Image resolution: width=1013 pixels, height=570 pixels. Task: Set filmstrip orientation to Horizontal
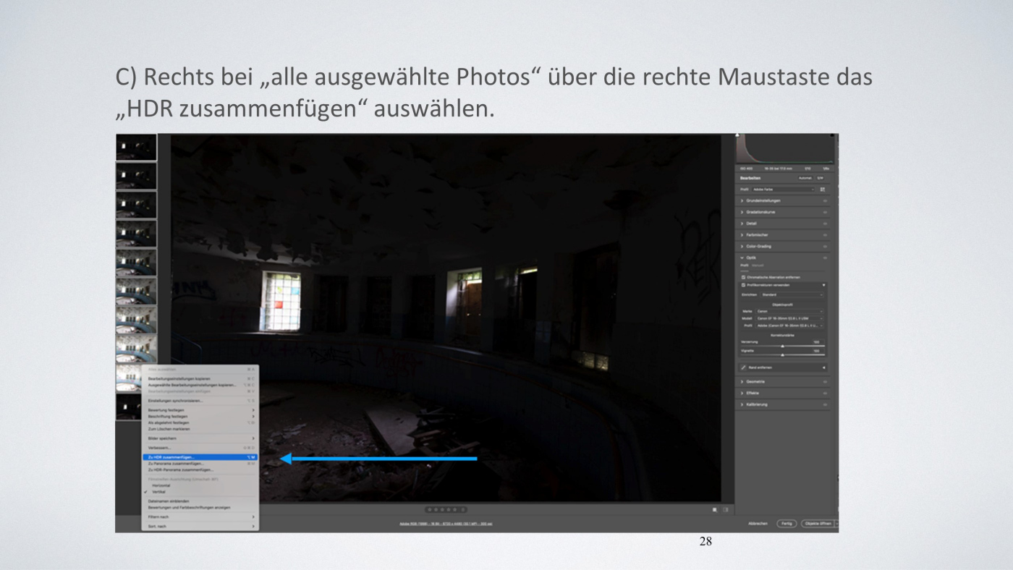[x=200, y=485]
